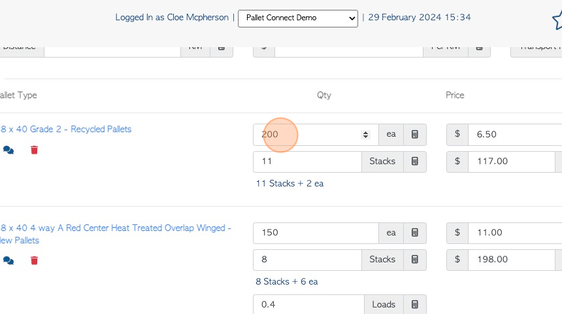Click calculator icon beside 200 ea quantity
This screenshot has width=562, height=314.
click(414, 135)
